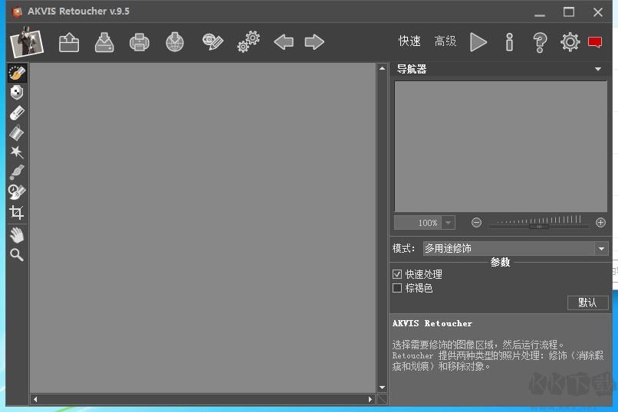Select the crop tool
This screenshot has width=618, height=412.
(x=17, y=212)
